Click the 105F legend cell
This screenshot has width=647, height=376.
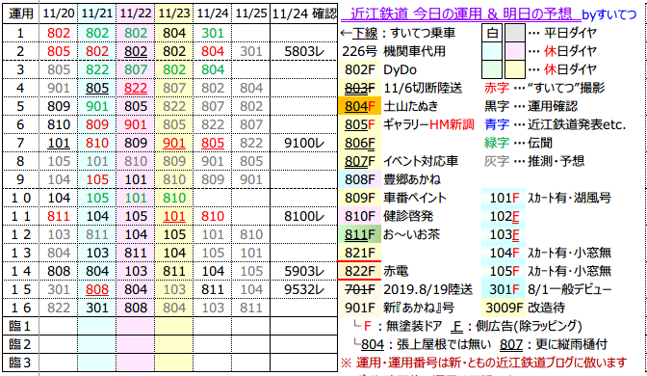(x=504, y=271)
